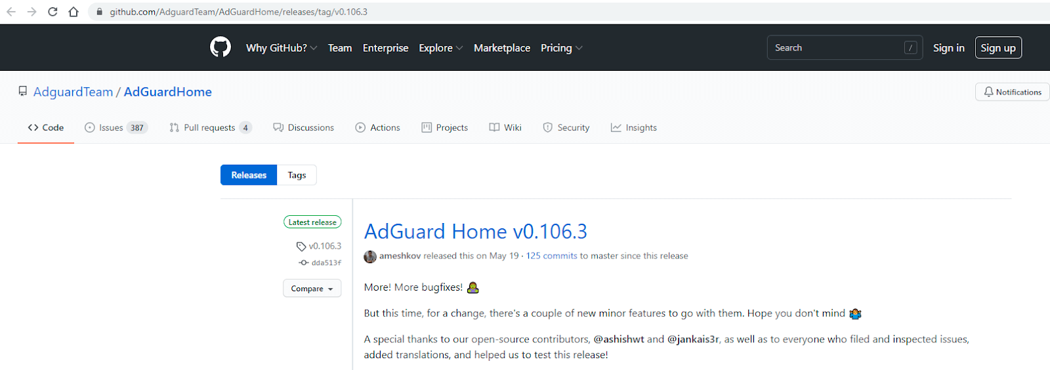Click the bell icon in Notifications

point(988,92)
